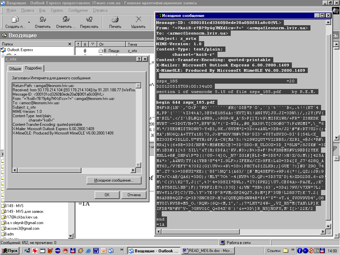Select the Outlook Express root in folder tree
Viewport: 340px width, 255px height.
click(20, 50)
